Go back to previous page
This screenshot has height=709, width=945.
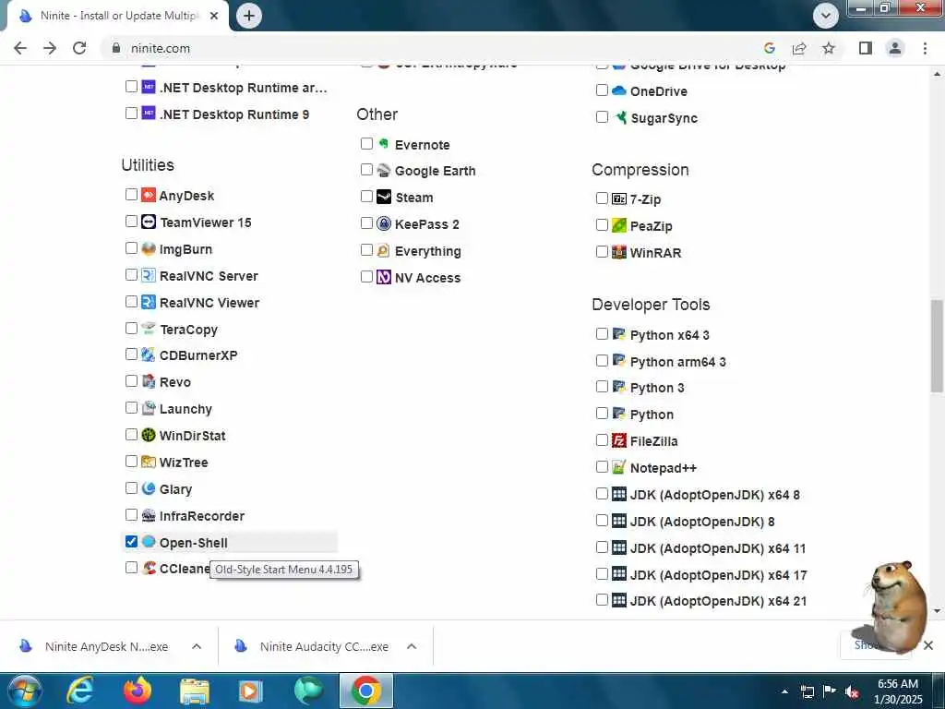[x=20, y=48]
